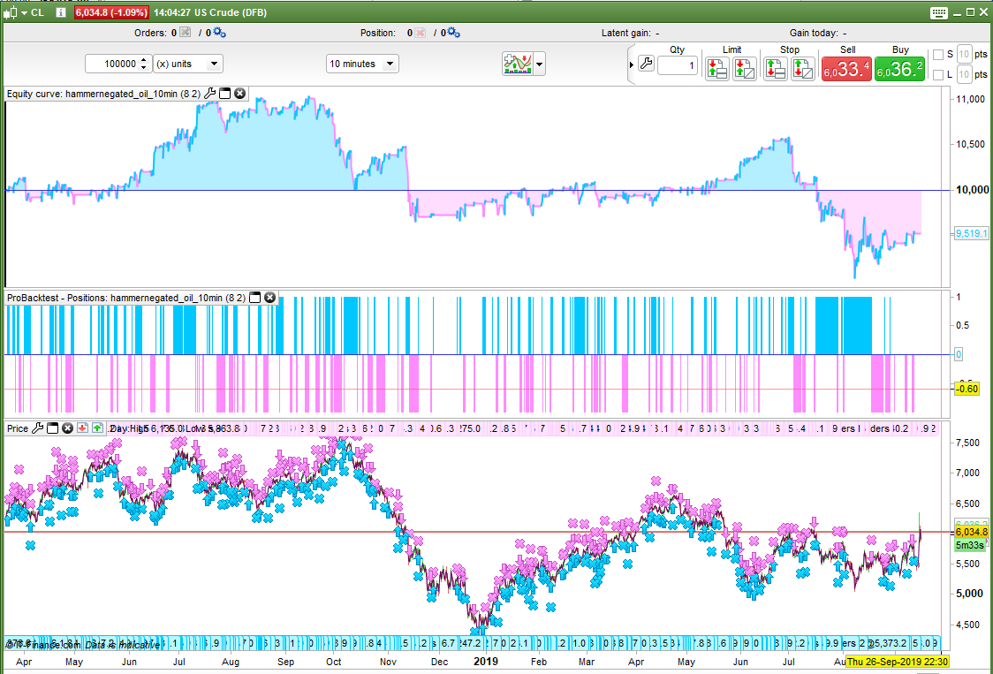The height and width of the screenshot is (674, 993).
Task: Click the Qty input field
Action: click(677, 64)
